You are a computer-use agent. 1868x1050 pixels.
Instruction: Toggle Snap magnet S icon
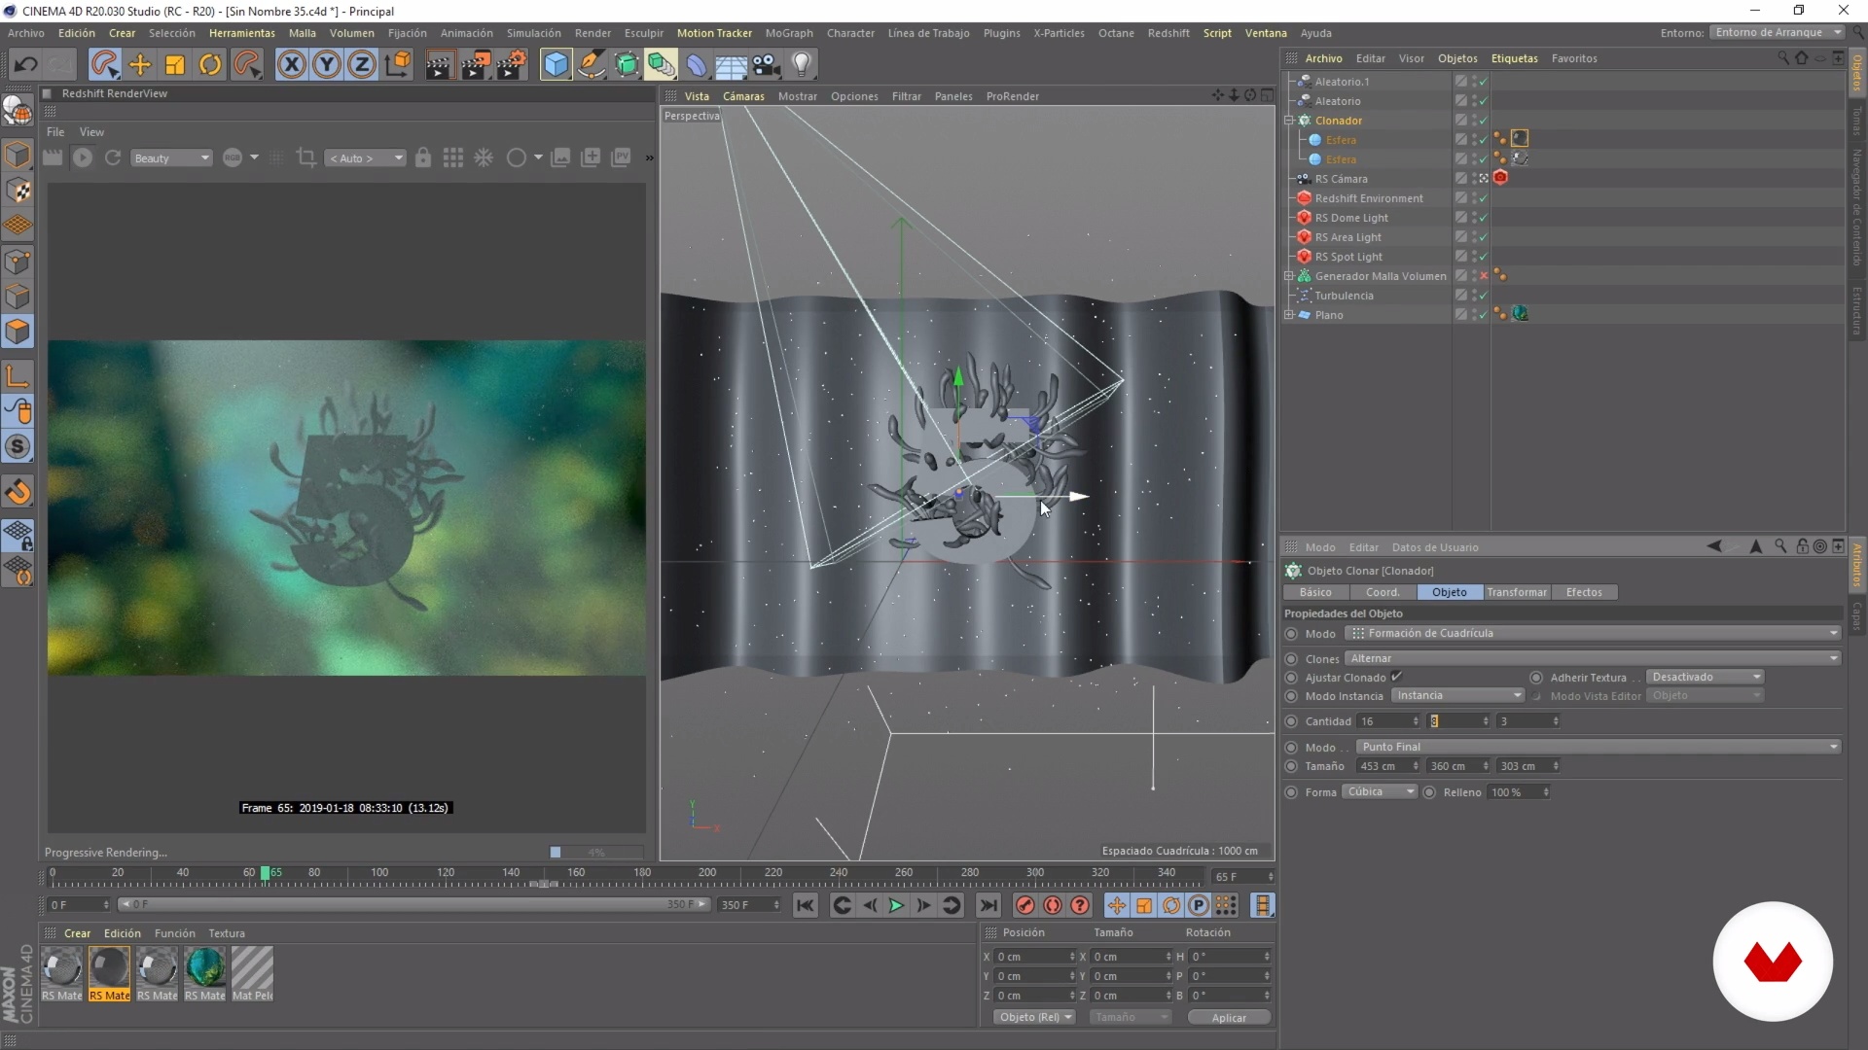pyautogui.click(x=18, y=447)
